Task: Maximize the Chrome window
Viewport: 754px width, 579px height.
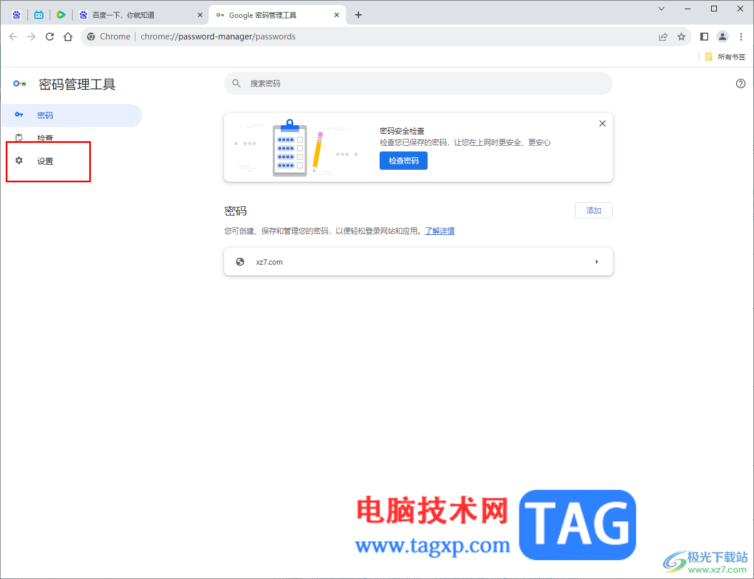Action: [714, 9]
